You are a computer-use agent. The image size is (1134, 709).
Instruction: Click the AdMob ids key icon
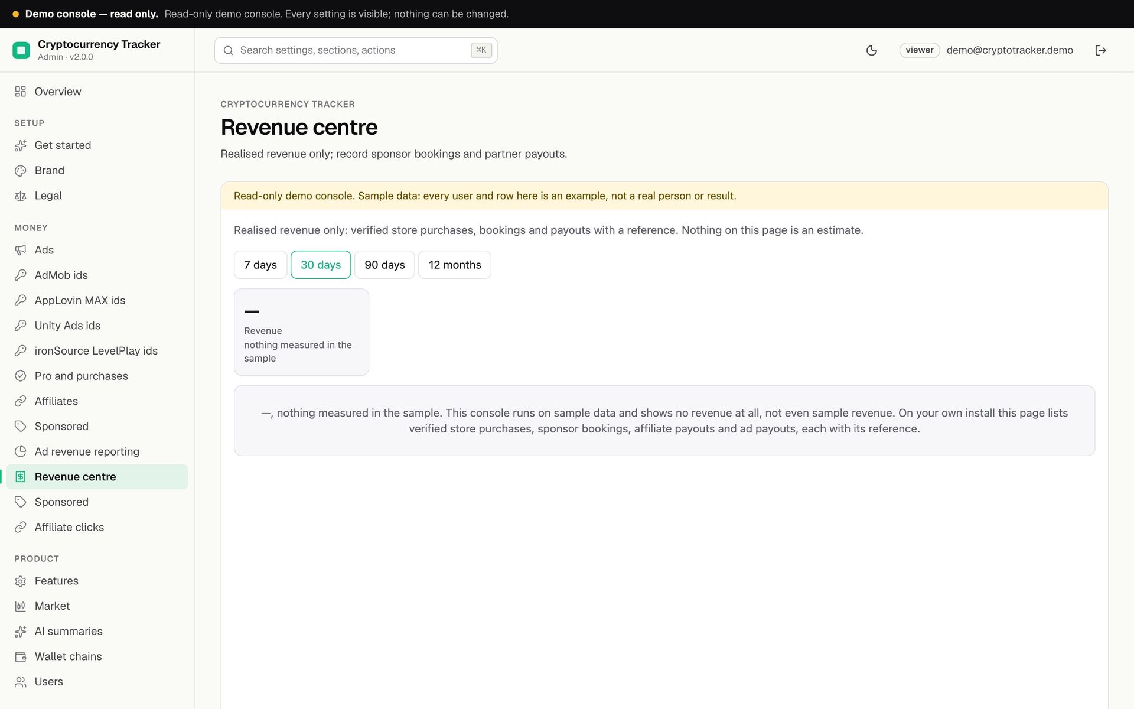pyautogui.click(x=21, y=275)
